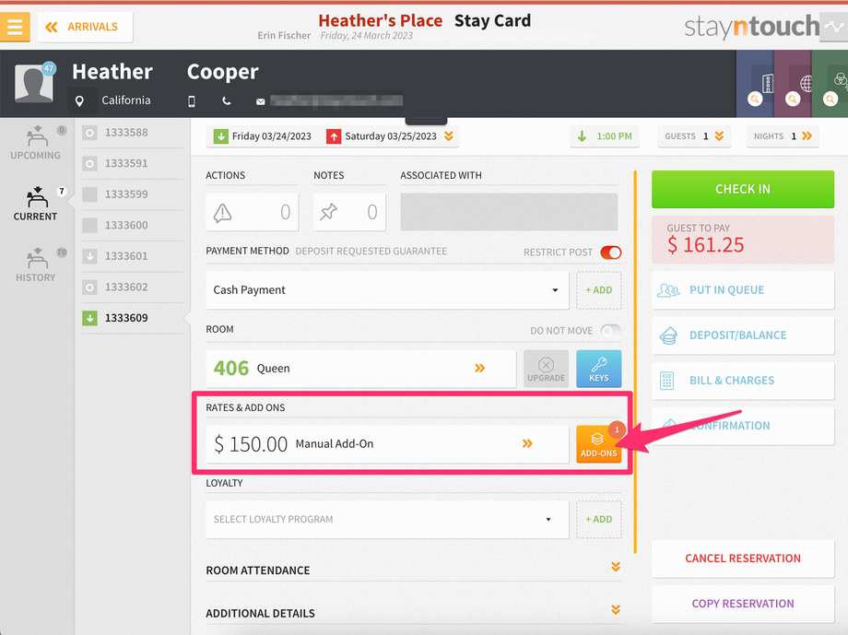
Task: Open the Notes pin box
Action: point(349,212)
